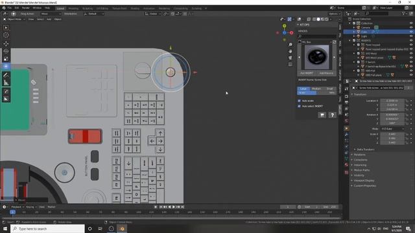Select the Add Cube tool

pos(6,91)
